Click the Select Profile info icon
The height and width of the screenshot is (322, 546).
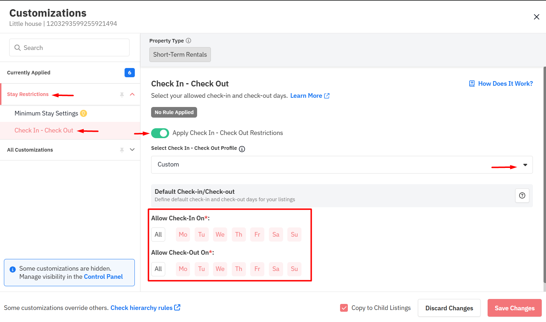[242, 149]
